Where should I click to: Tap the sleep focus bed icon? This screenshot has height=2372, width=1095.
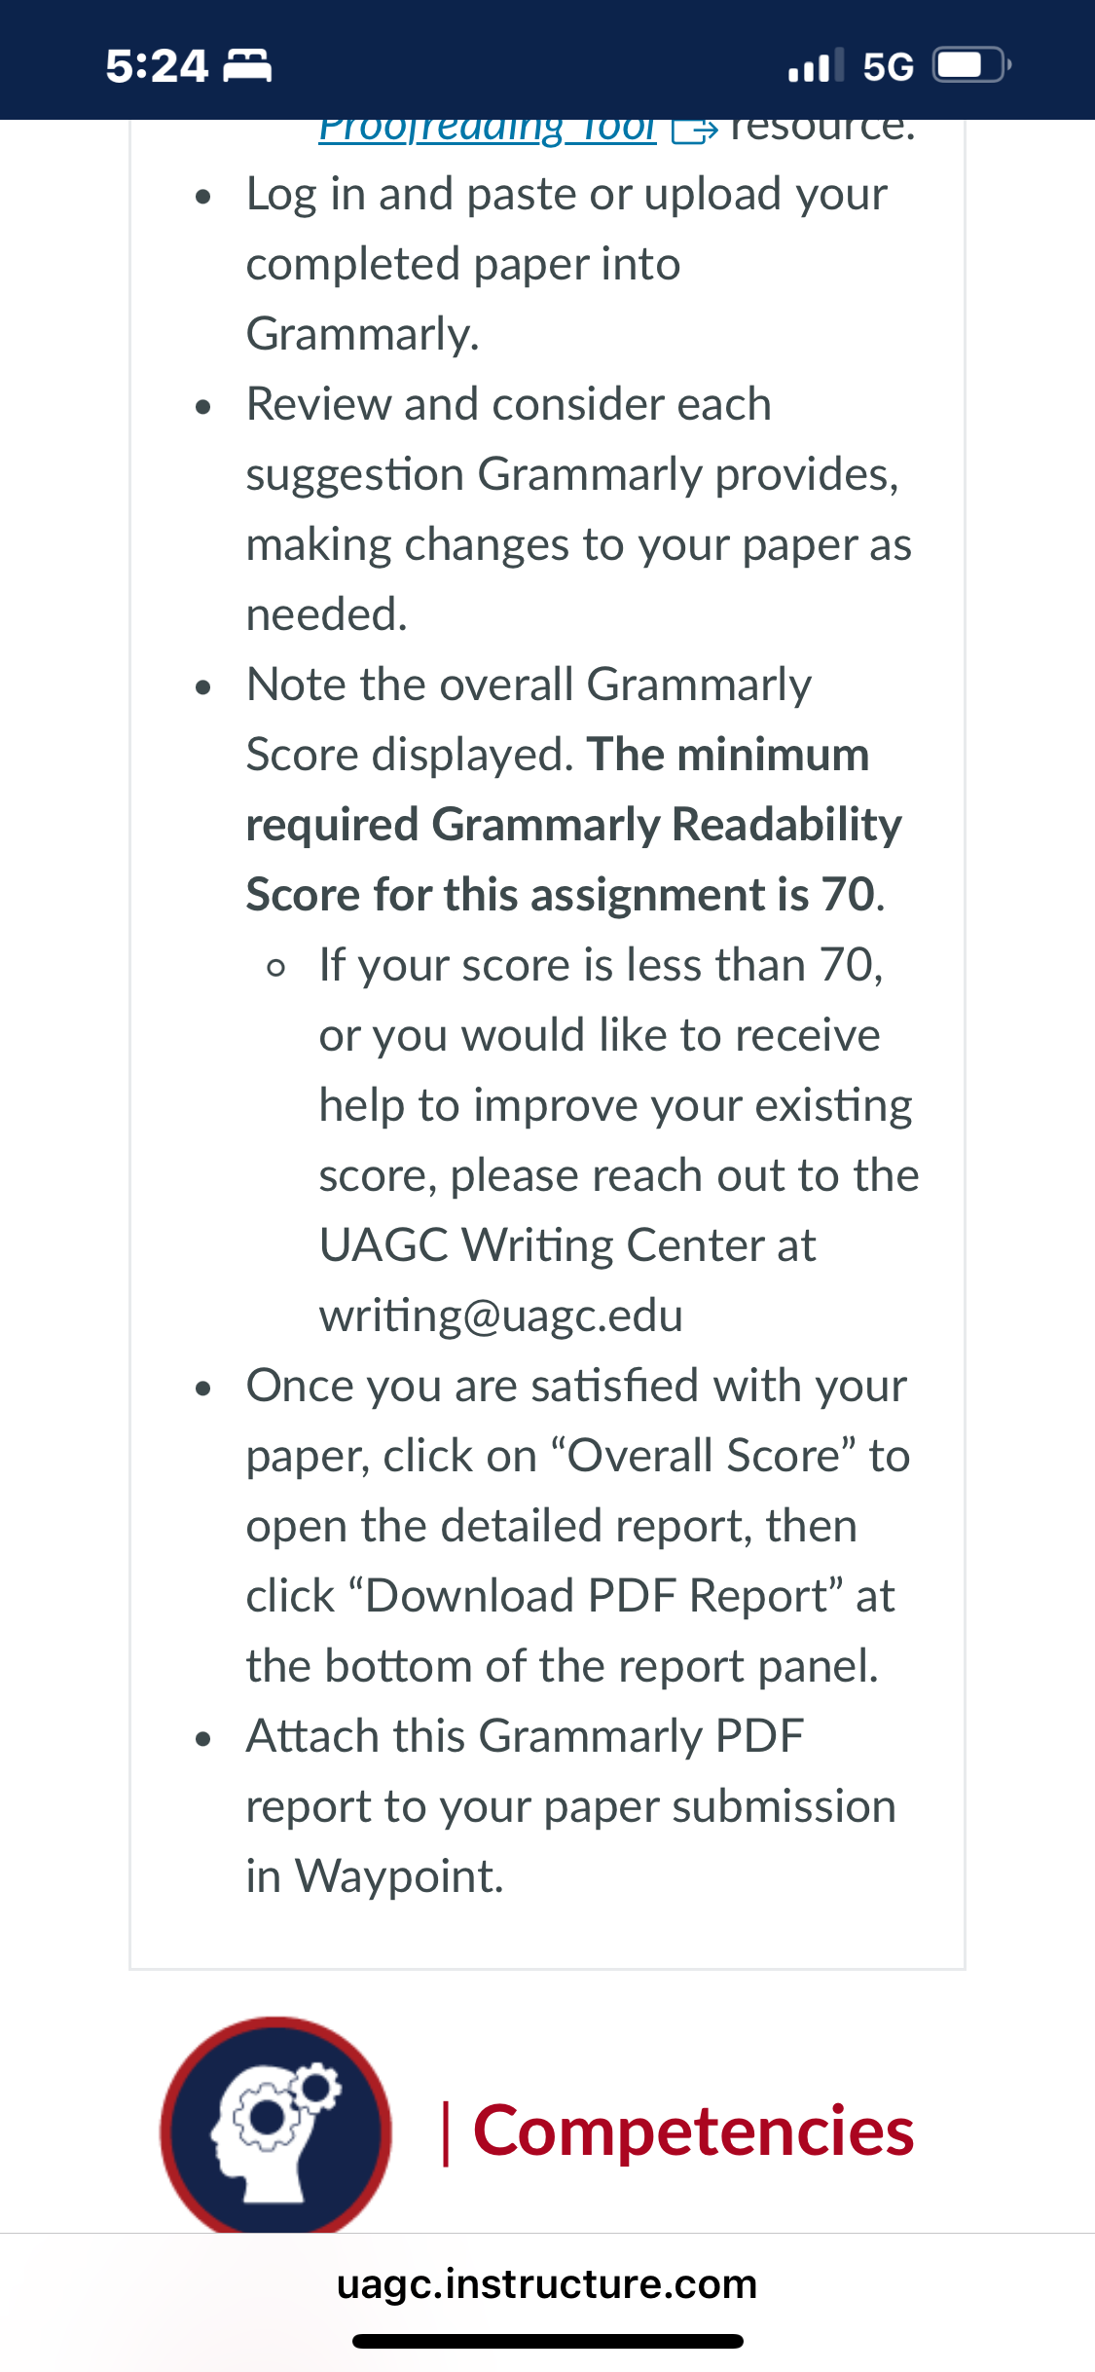click(x=247, y=66)
